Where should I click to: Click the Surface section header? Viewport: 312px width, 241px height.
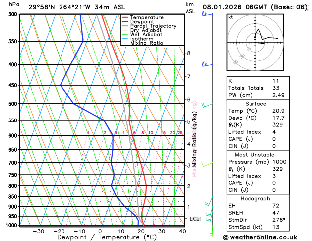pos(255,104)
